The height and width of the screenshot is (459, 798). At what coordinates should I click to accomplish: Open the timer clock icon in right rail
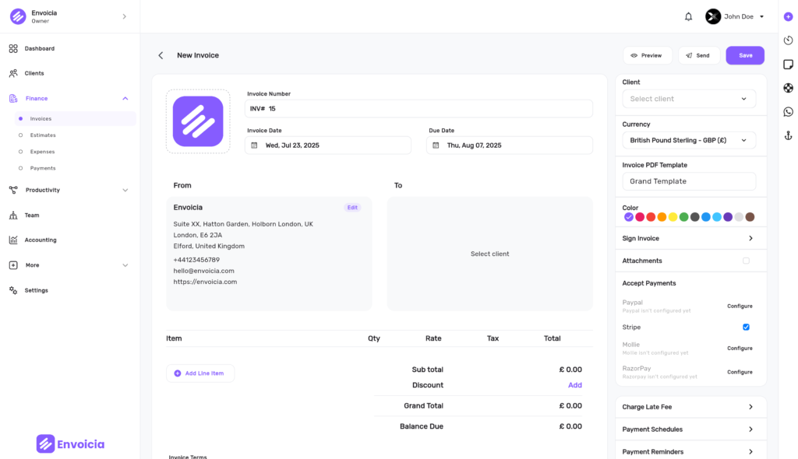coord(789,40)
